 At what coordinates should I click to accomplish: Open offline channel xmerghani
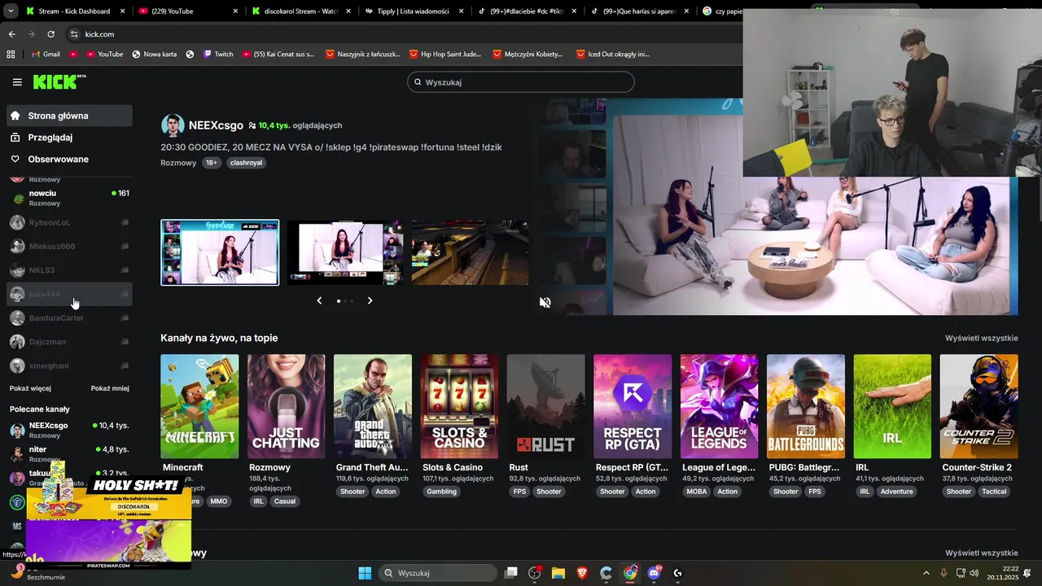tap(69, 365)
